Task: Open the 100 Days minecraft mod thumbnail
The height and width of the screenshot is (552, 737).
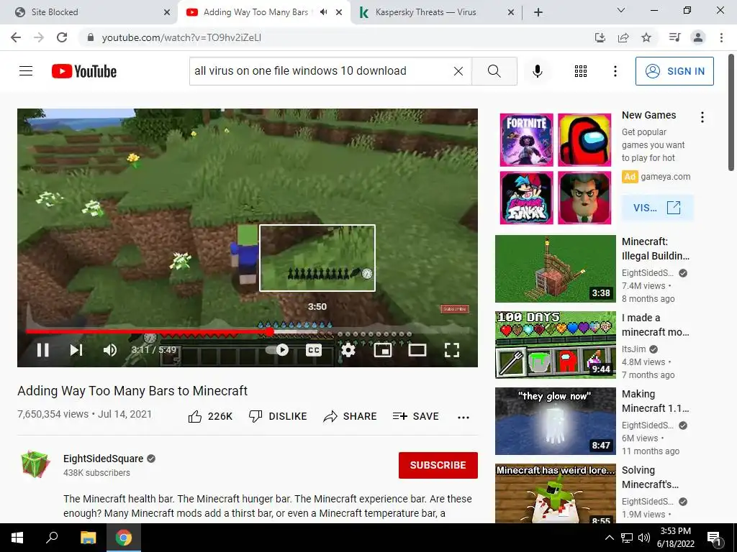Action: tap(556, 345)
